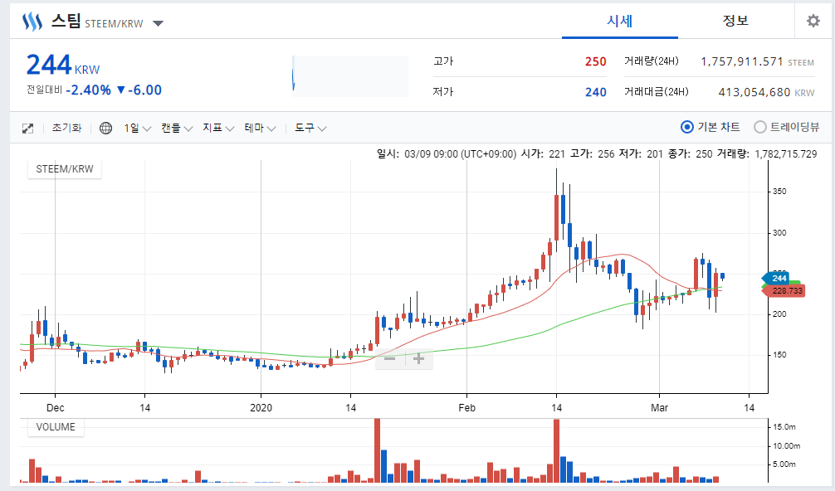The height and width of the screenshot is (491, 835).
Task: Click the -2.40% change value
Action: click(89, 90)
